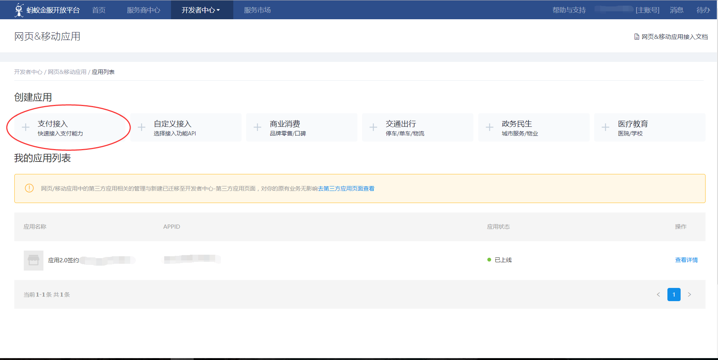Viewport: 718px width, 360px height.
Task: Click the 创建应用 section heading
Action: (33, 97)
